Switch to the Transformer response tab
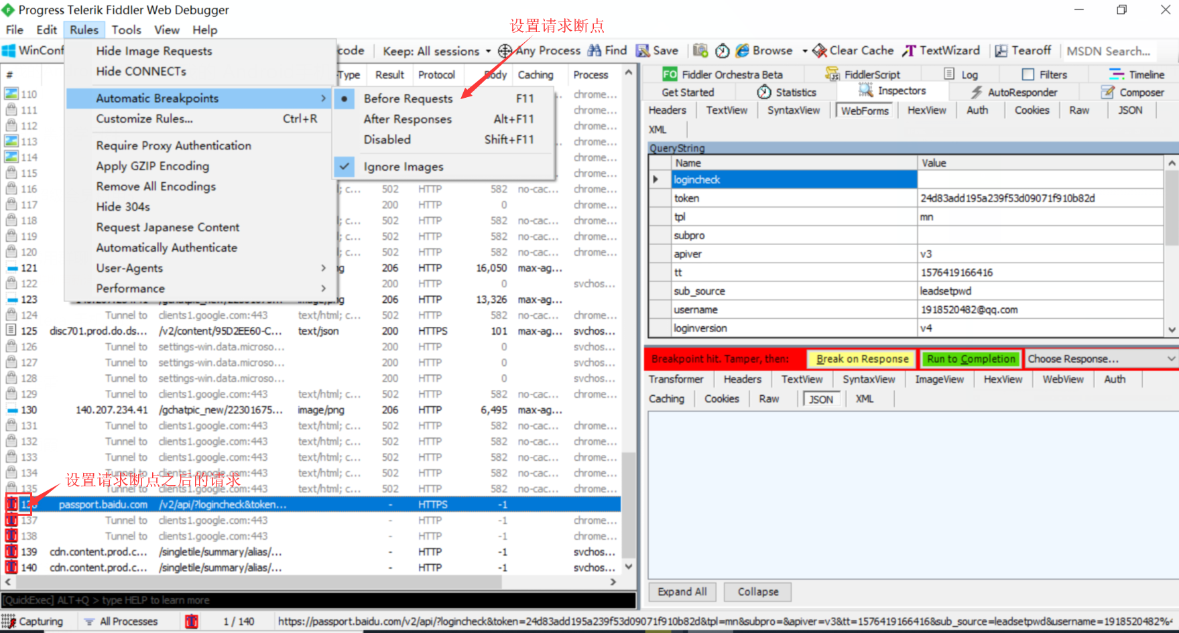 676,379
